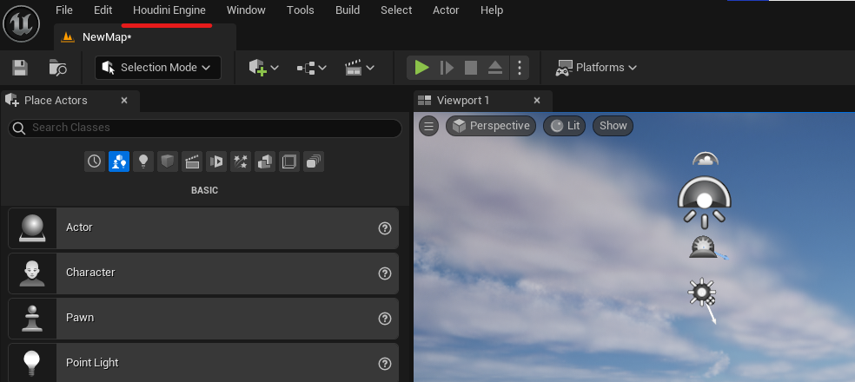855x382 pixels.
Task: Open the Window menu
Action: click(x=246, y=10)
